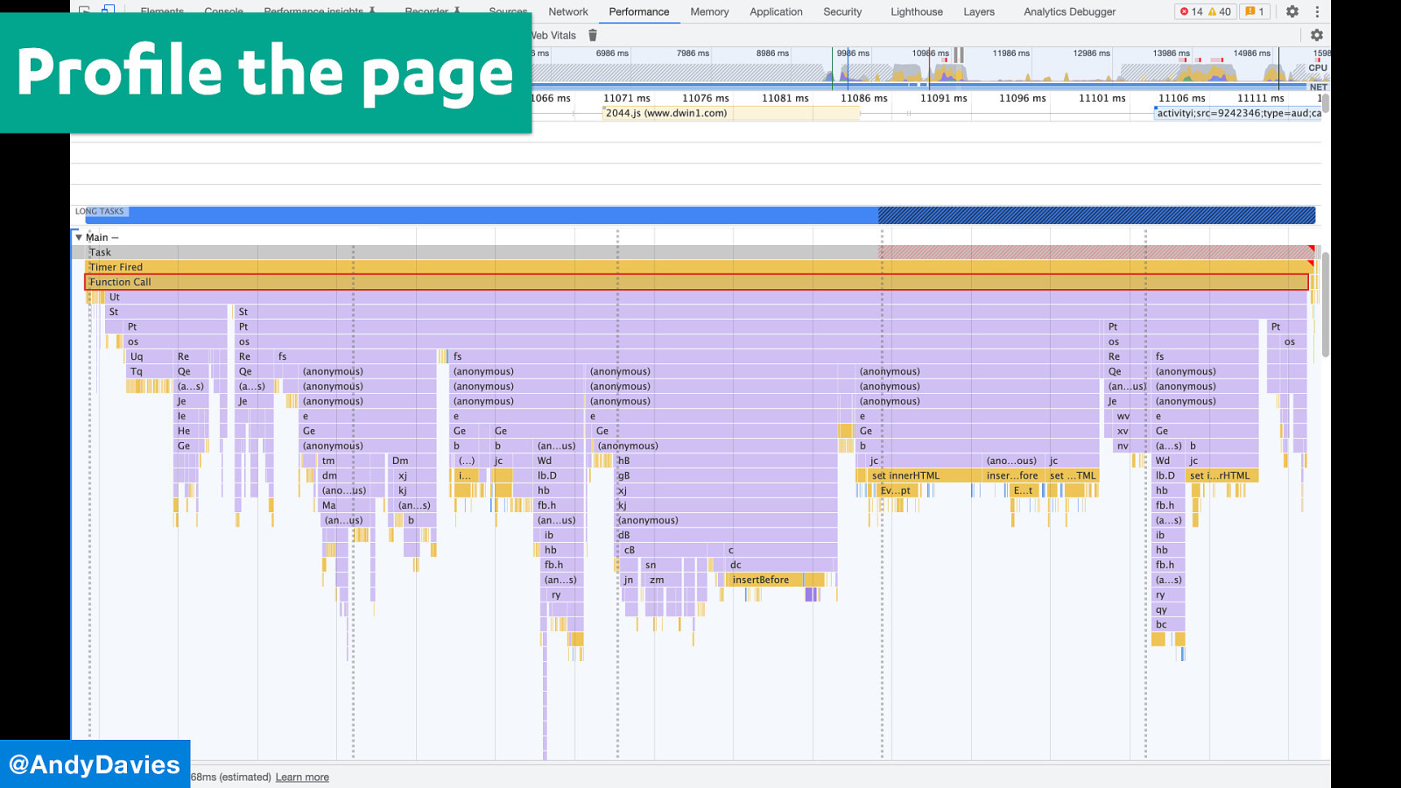Select the qy function entry

1168,609
